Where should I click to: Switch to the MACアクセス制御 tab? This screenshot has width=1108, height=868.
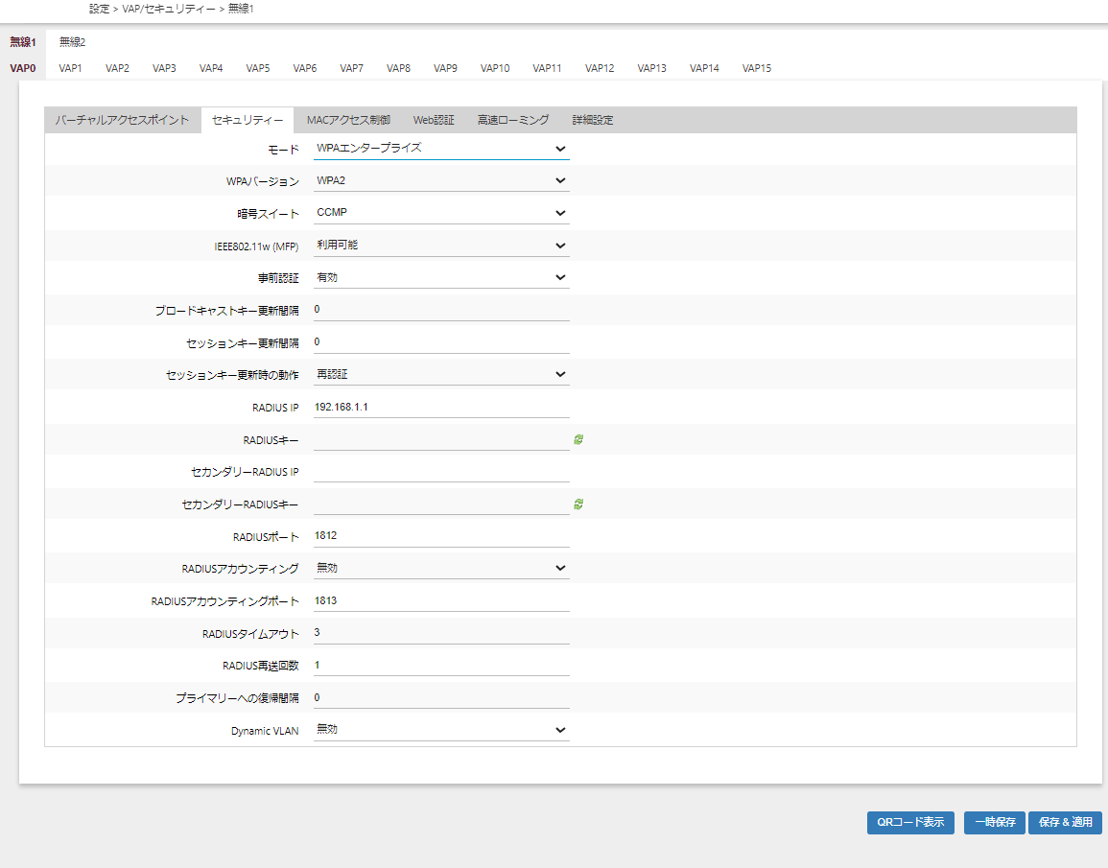[x=348, y=120]
